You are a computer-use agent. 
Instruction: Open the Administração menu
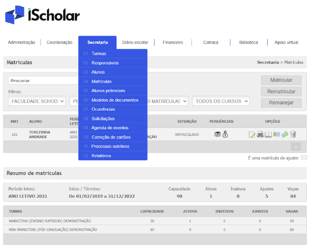21,42
